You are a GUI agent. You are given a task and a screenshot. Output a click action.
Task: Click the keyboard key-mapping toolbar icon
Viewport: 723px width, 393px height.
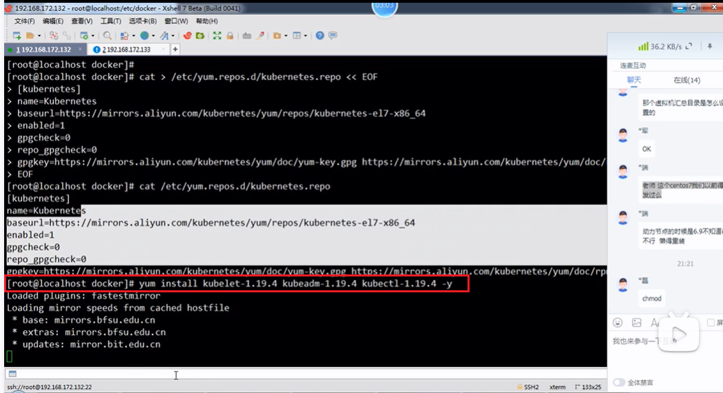point(247,35)
